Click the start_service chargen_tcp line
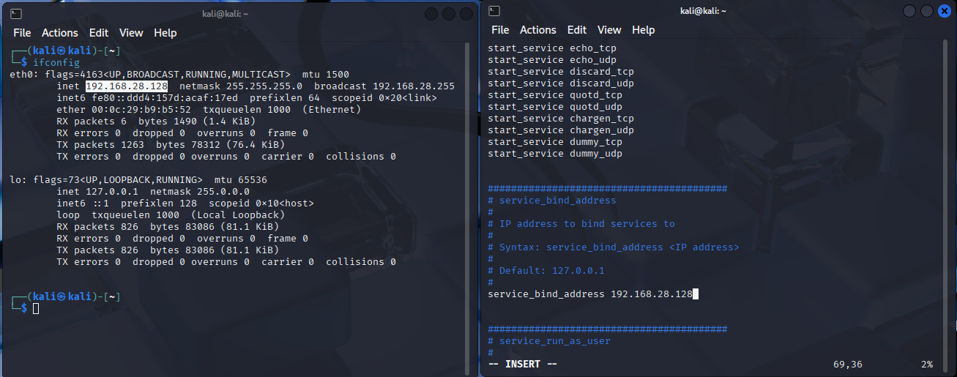This screenshot has height=377, width=957. 561,119
